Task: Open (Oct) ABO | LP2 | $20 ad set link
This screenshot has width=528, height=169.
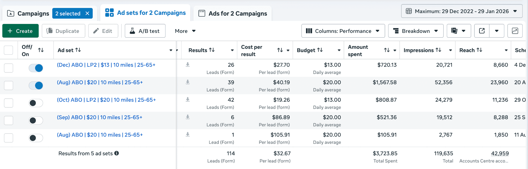Action: [x=106, y=100]
